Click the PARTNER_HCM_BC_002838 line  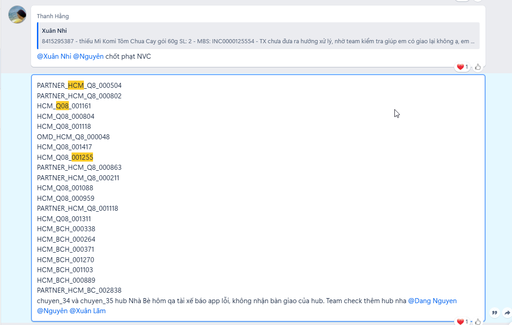coord(79,290)
